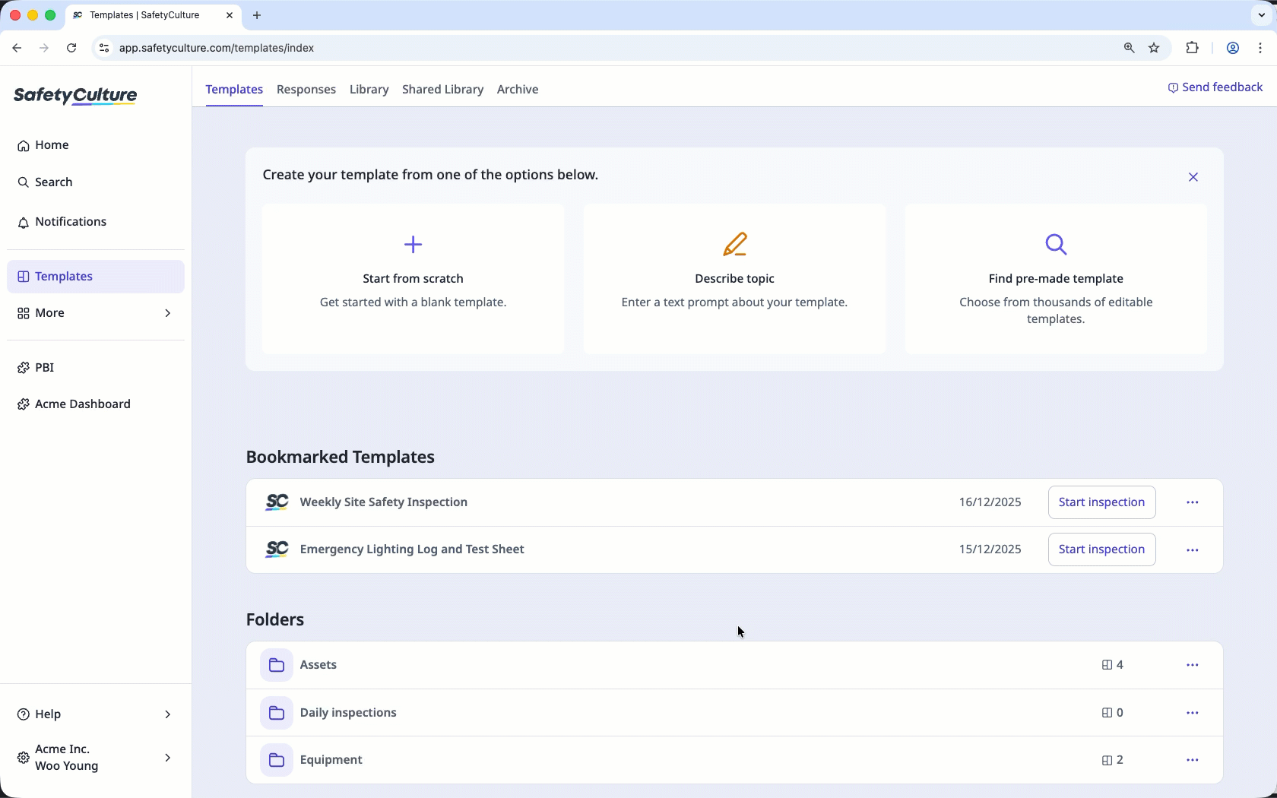Go back in browser history
Image resolution: width=1277 pixels, height=798 pixels.
point(17,48)
